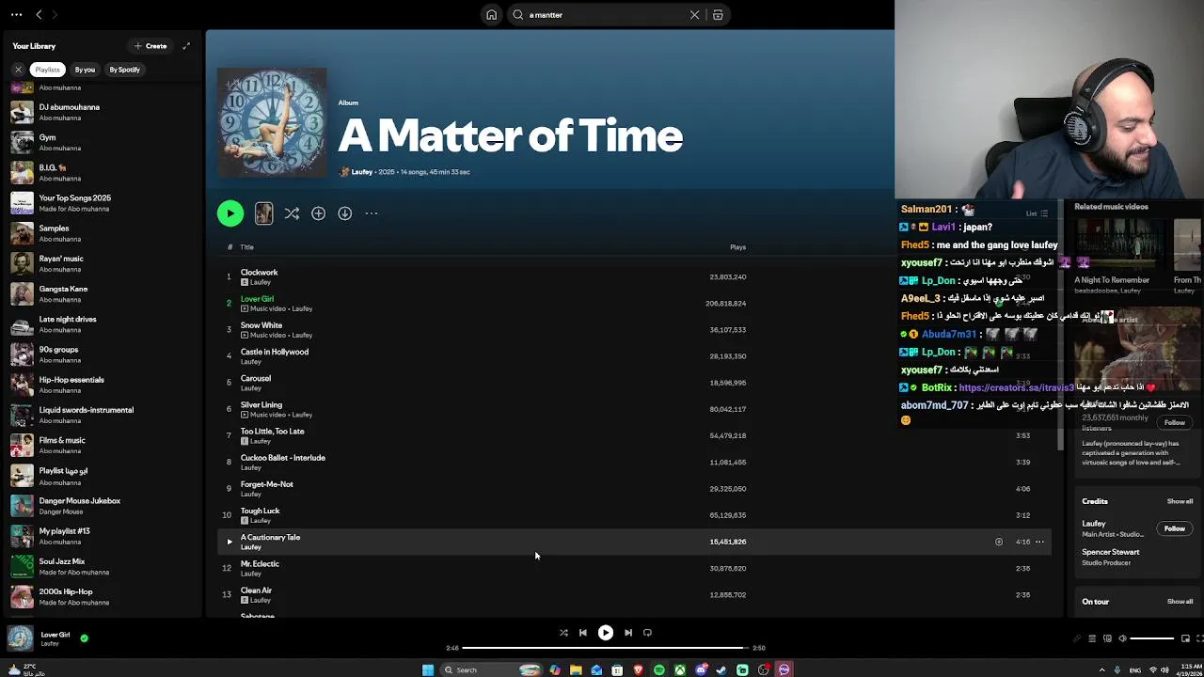Image resolution: width=1204 pixels, height=677 pixels.
Task: Expand Your Library to full view
Action: [186, 46]
